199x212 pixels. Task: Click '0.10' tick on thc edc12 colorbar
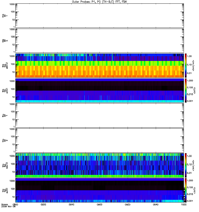coord(189,165)
